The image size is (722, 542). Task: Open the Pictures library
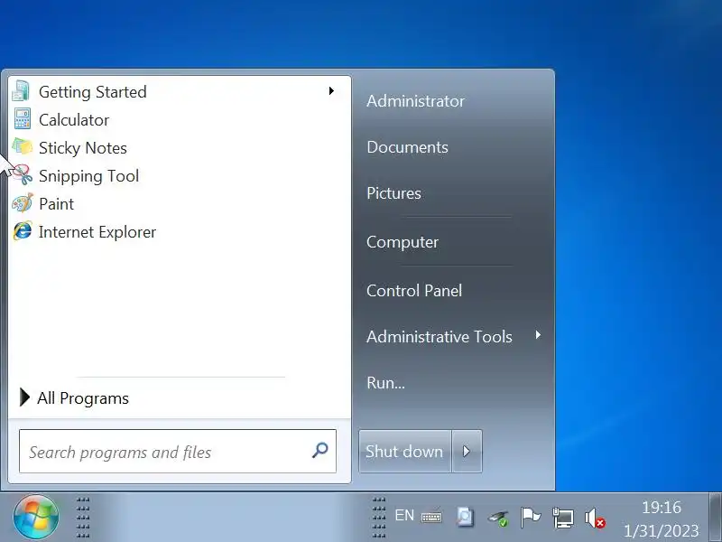[393, 193]
